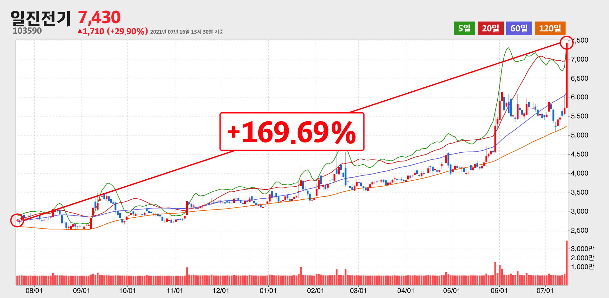609x298 pixels.
Task: Click the final tall red candlestick reaching 7,430
Action: click(567, 75)
